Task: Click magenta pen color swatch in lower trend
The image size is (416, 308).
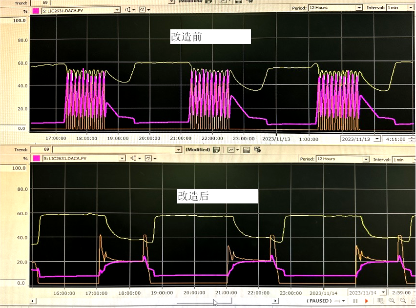Action: (36, 159)
